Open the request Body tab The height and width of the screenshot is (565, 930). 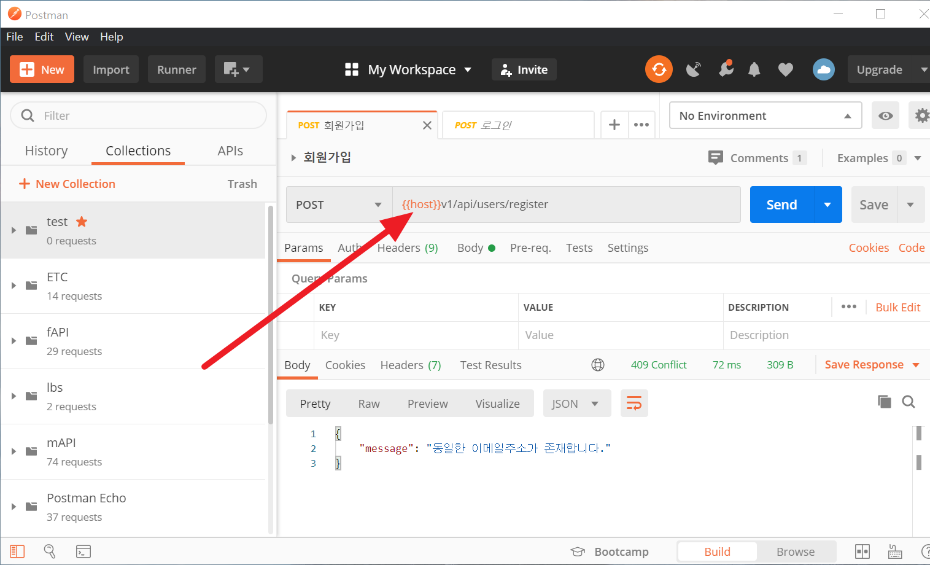coord(476,248)
